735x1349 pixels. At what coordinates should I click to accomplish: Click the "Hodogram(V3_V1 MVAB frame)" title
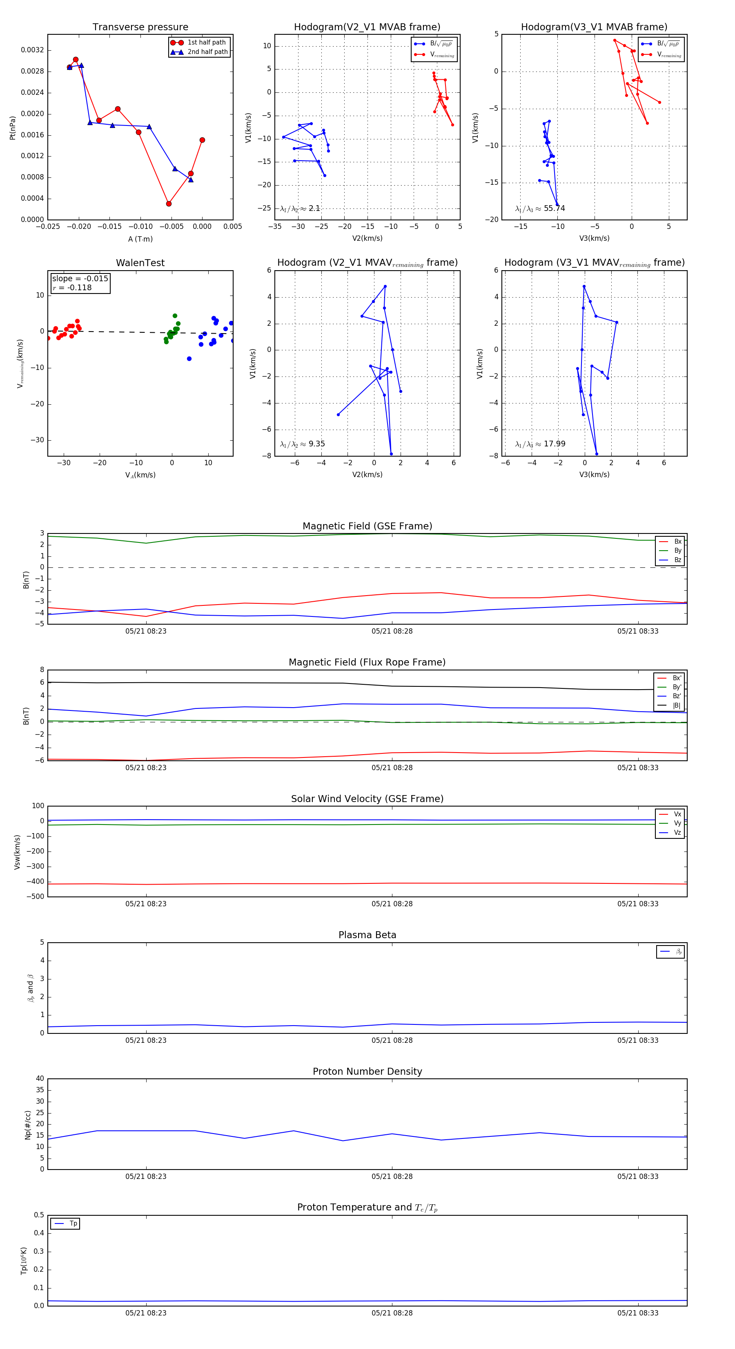click(594, 27)
